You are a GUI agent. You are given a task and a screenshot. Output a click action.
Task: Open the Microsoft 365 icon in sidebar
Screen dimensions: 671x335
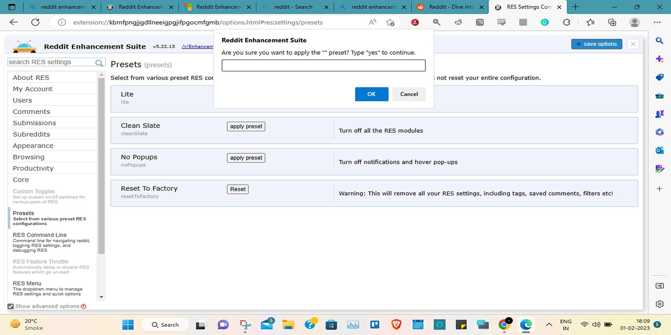click(659, 132)
